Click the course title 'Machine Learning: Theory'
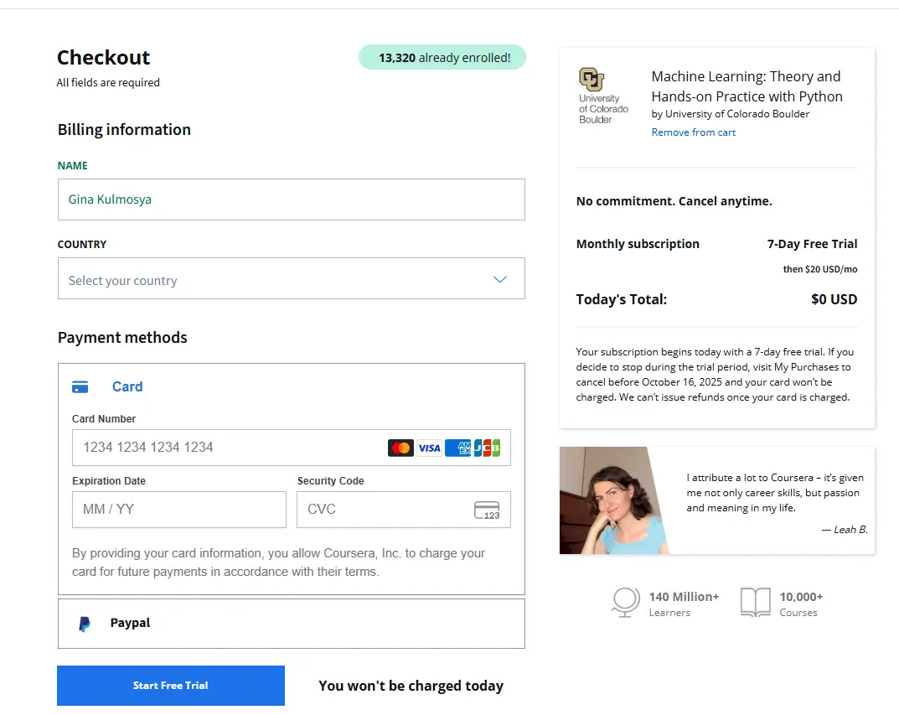The width and height of the screenshot is (899, 715). tap(747, 86)
